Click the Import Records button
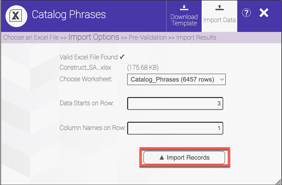The width and height of the screenshot is (282, 185). pos(184,157)
